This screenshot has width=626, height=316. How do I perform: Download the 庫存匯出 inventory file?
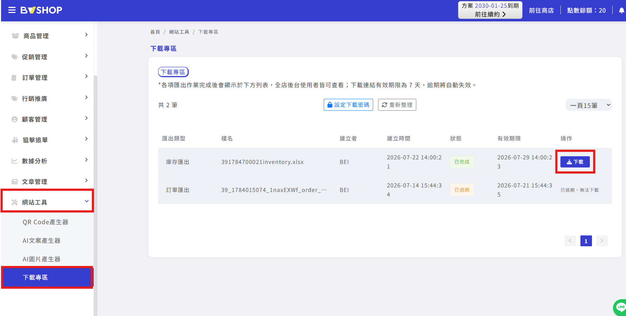pyautogui.click(x=575, y=162)
